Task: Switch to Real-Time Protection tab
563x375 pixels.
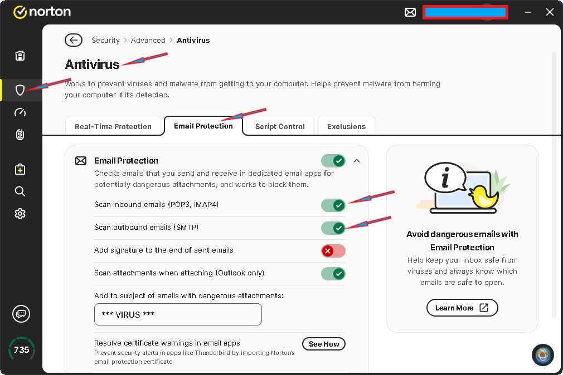Action: click(113, 126)
